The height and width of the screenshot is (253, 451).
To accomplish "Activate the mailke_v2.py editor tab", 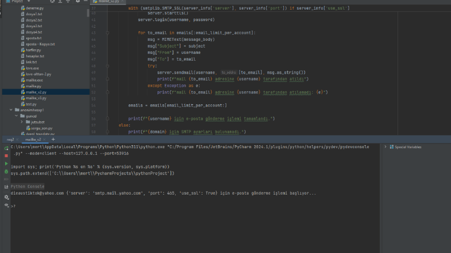I will click(x=109, y=2).
